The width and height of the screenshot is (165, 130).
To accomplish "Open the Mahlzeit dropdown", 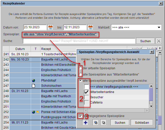I will click(136, 27).
